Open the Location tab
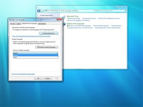143x107 pixels. [18, 24]
